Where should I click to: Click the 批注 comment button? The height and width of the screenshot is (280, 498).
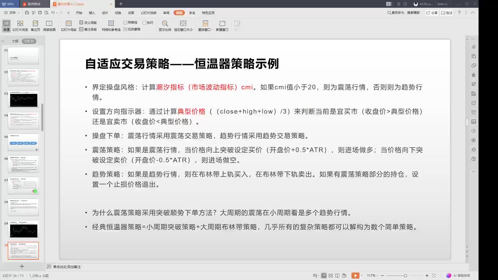[x=447, y=13]
